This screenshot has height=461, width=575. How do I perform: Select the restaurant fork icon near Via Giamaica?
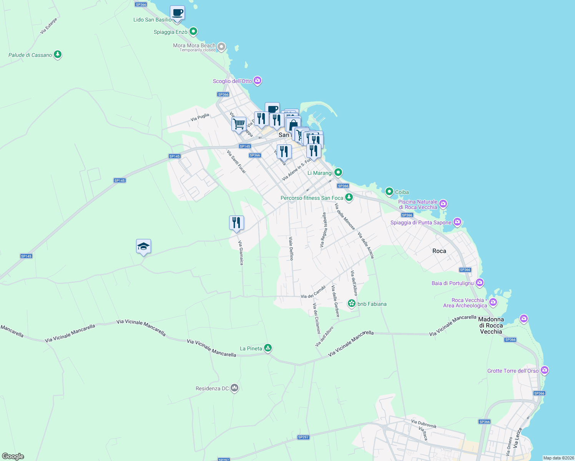point(236,221)
